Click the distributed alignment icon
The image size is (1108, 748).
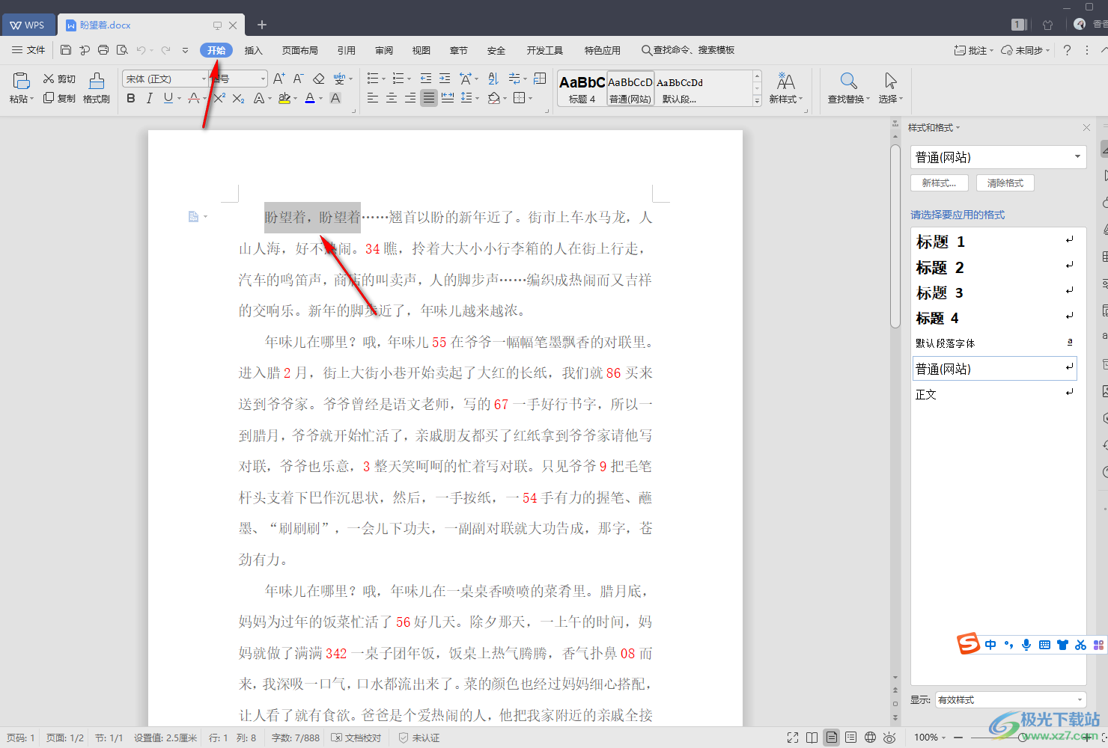[x=448, y=98]
